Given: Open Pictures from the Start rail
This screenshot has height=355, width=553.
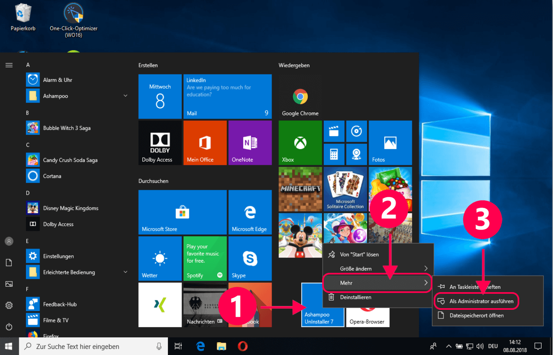Looking at the screenshot, I should point(9,284).
